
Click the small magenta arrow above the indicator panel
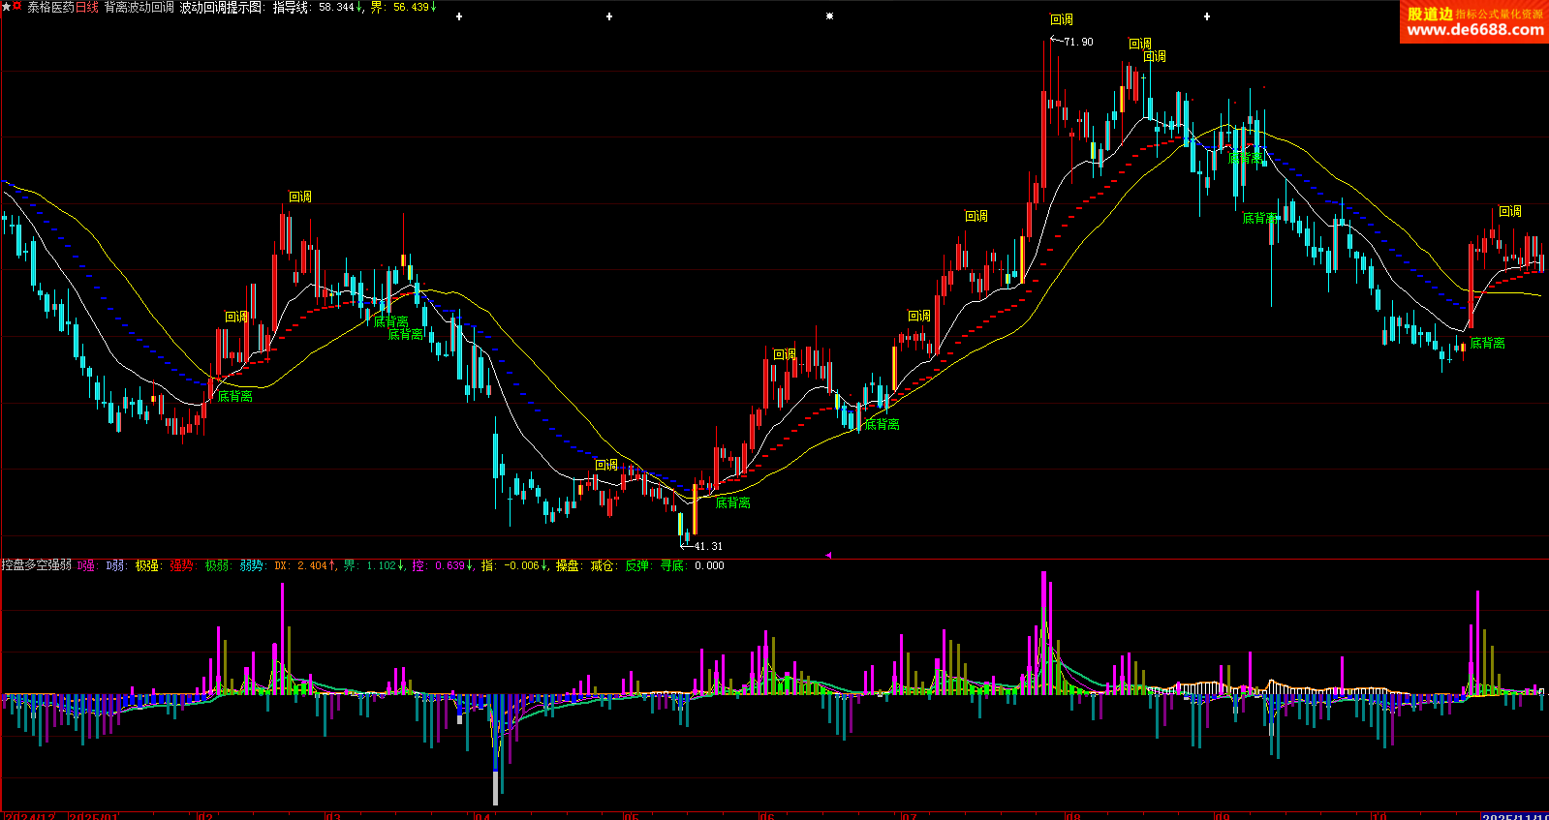827,555
